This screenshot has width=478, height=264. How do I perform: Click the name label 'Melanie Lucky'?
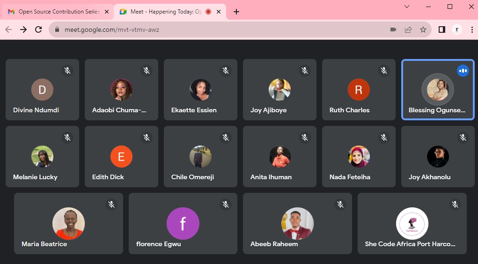pyautogui.click(x=35, y=177)
